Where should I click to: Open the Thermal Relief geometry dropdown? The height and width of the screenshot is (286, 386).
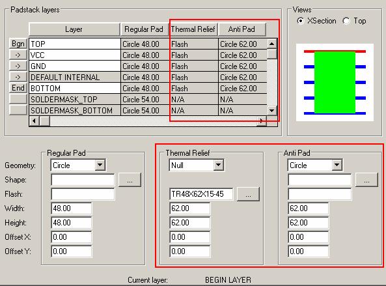(218, 165)
